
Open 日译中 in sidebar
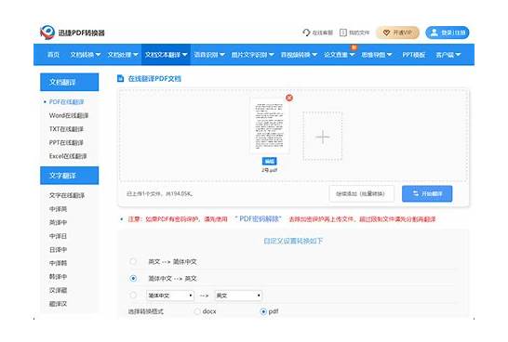pos(58,250)
